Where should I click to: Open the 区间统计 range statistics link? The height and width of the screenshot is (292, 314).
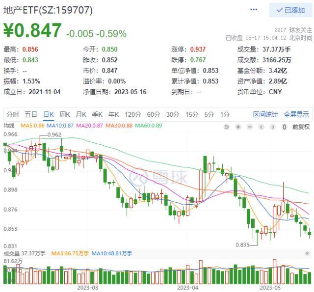tap(265, 114)
